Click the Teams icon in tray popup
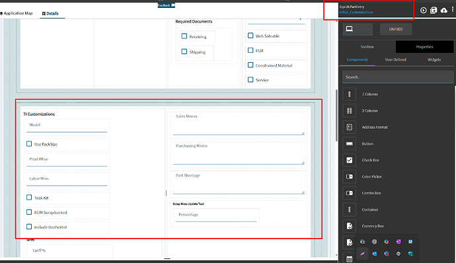The height and width of the screenshot is (263, 456). [x=387, y=254]
